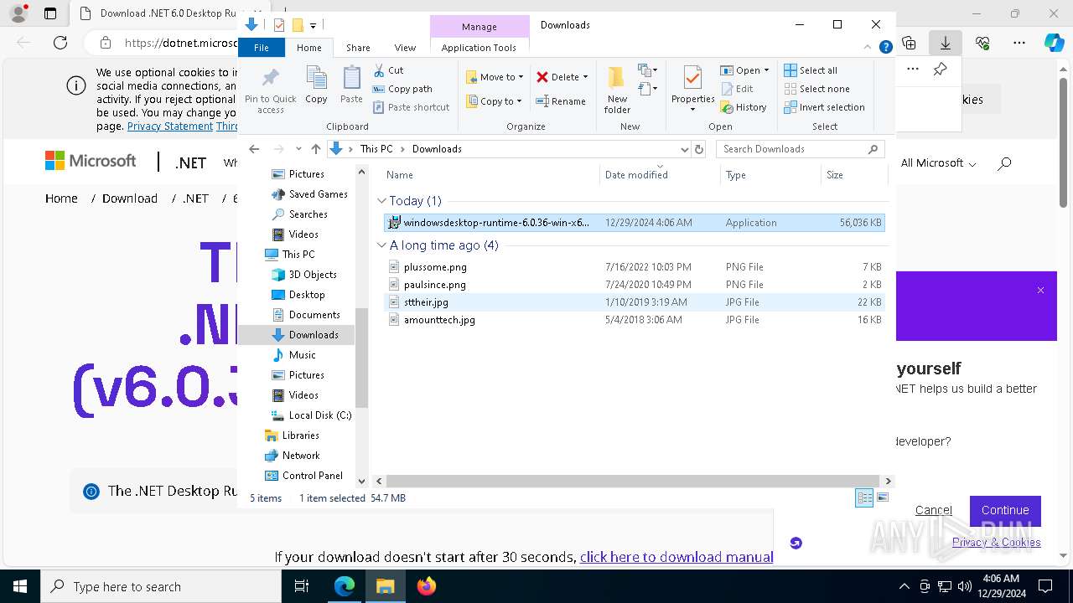Open Control Panel in the navigation pane

coord(312,476)
